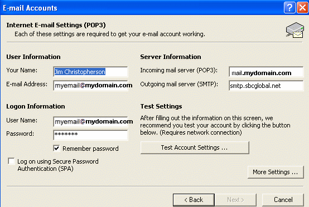This screenshot has width=309, height=207.
Task: Click the mail server envelope icon
Action: [295, 30]
